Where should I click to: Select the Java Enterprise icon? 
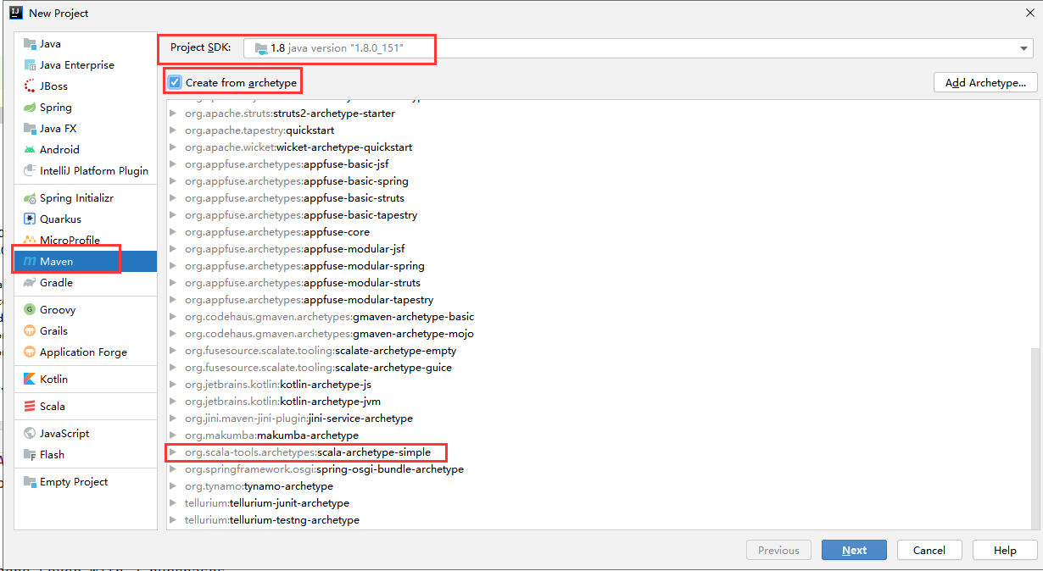(30, 65)
